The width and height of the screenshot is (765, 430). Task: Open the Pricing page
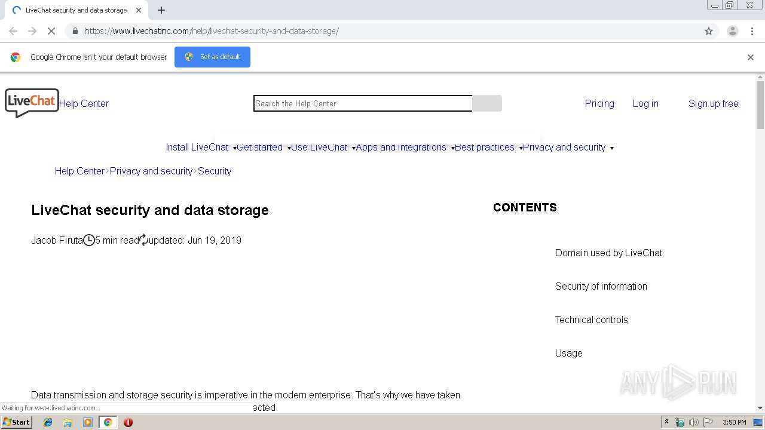coord(599,103)
